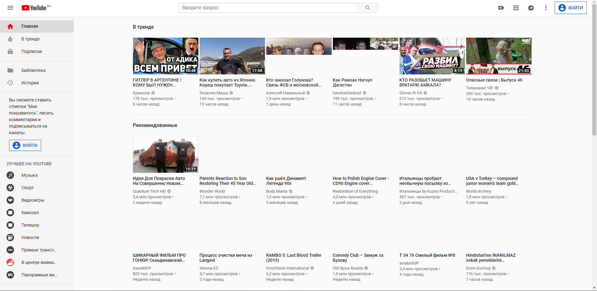
Task: Open channel link Gloves N' Kit
Action: tap(411, 93)
